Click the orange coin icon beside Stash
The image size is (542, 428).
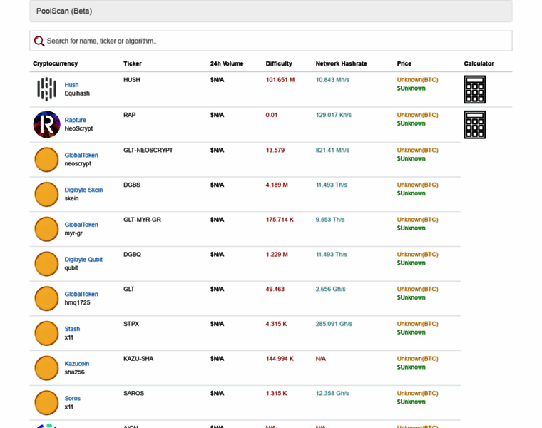point(46,333)
